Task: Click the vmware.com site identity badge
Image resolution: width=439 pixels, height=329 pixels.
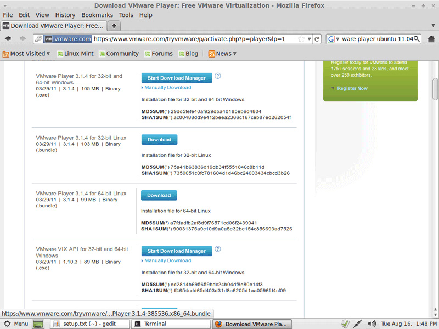Action: pos(67,39)
